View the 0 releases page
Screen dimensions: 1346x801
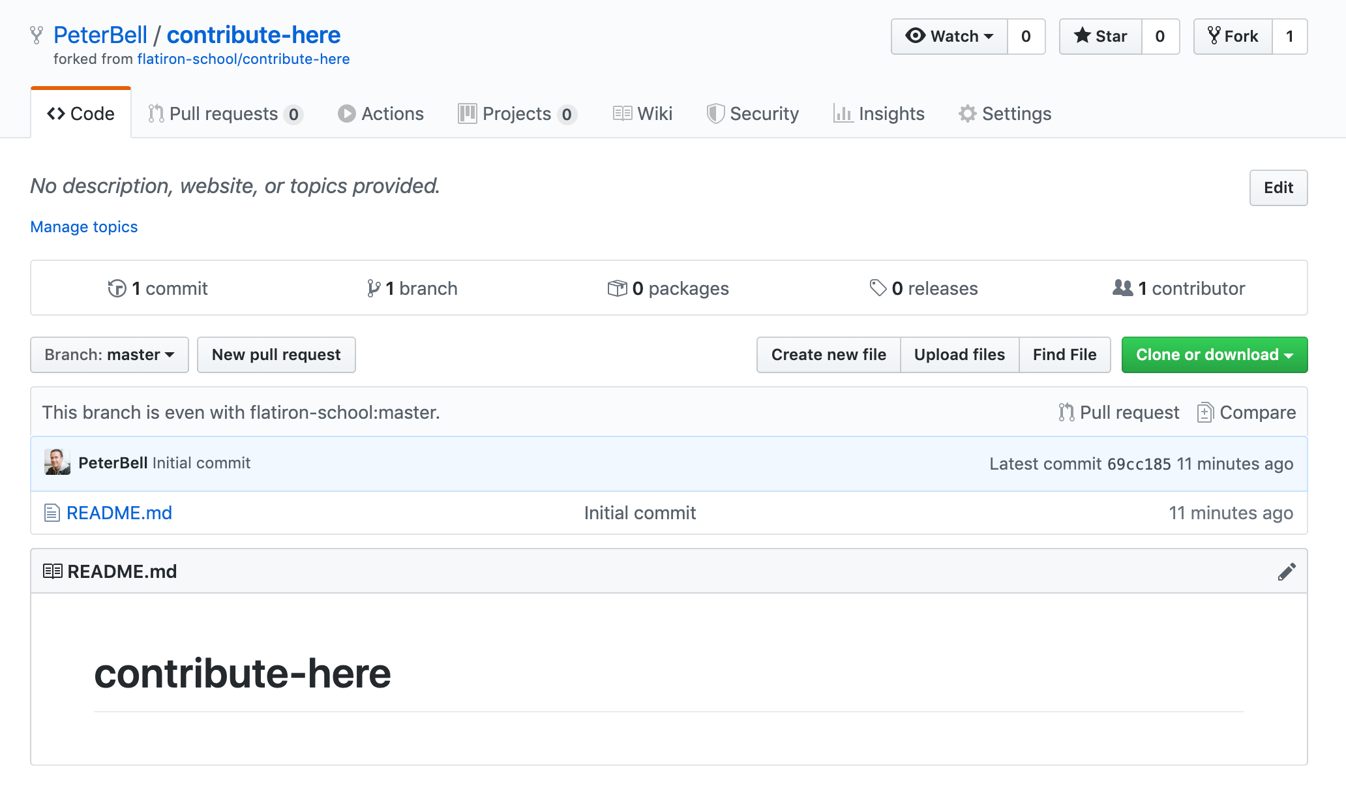tap(924, 288)
